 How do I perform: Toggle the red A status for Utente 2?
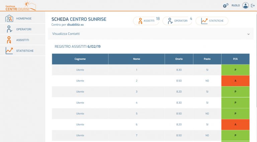click(x=235, y=81)
